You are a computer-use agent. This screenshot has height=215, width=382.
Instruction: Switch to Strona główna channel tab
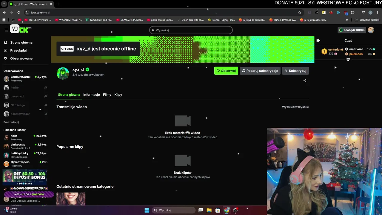click(69, 95)
